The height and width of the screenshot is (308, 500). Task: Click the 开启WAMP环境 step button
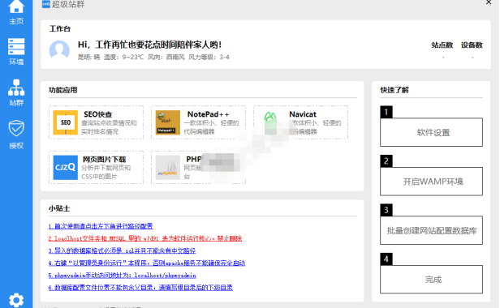[431, 182]
